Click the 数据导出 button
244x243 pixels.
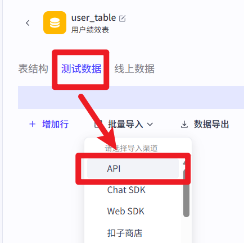pyautogui.click(x=205, y=124)
